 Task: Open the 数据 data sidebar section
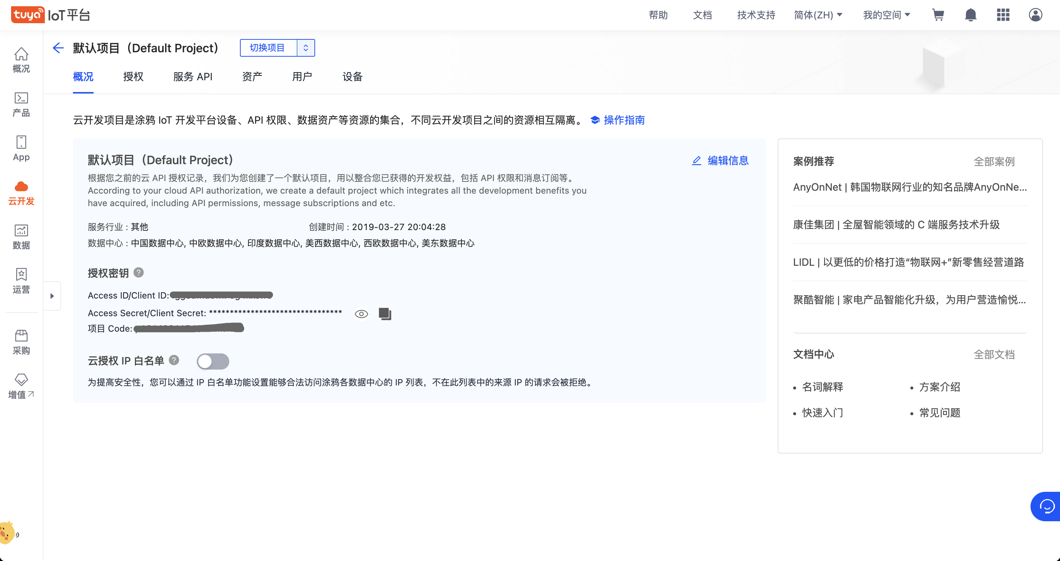[21, 237]
